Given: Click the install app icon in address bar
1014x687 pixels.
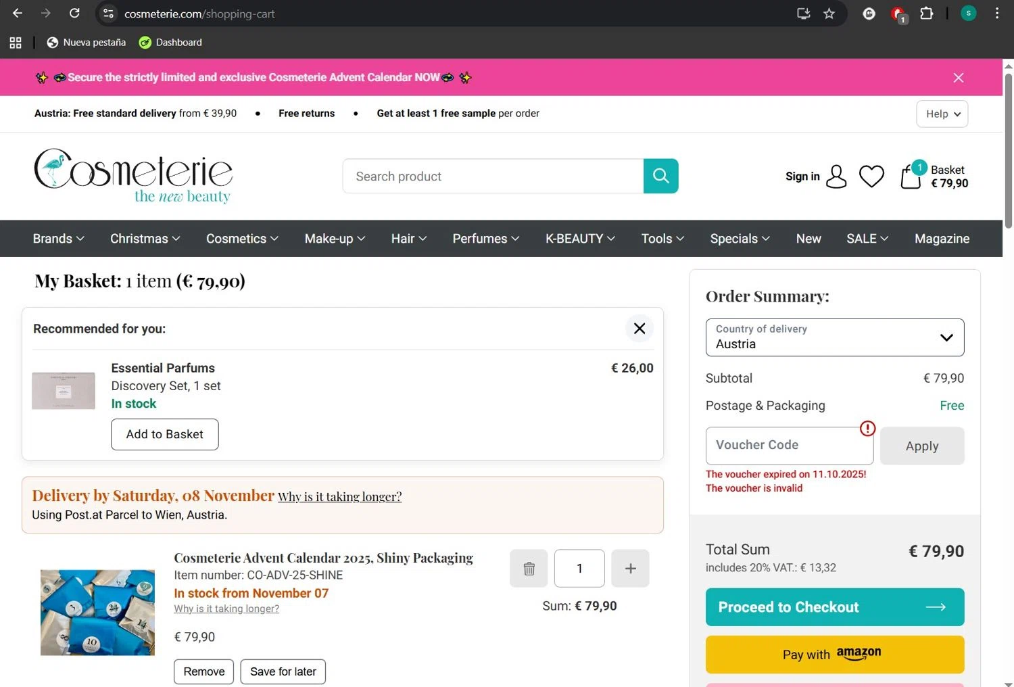Looking at the screenshot, I should tap(803, 14).
